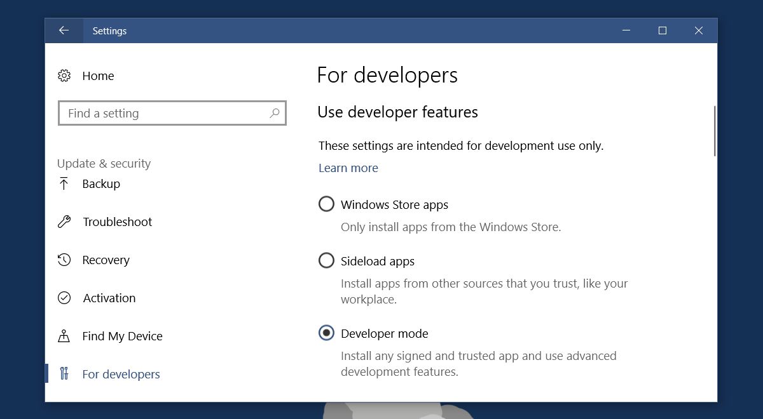Viewport: 763px width, 419px height.
Task: Close the Settings window
Action: click(x=699, y=30)
